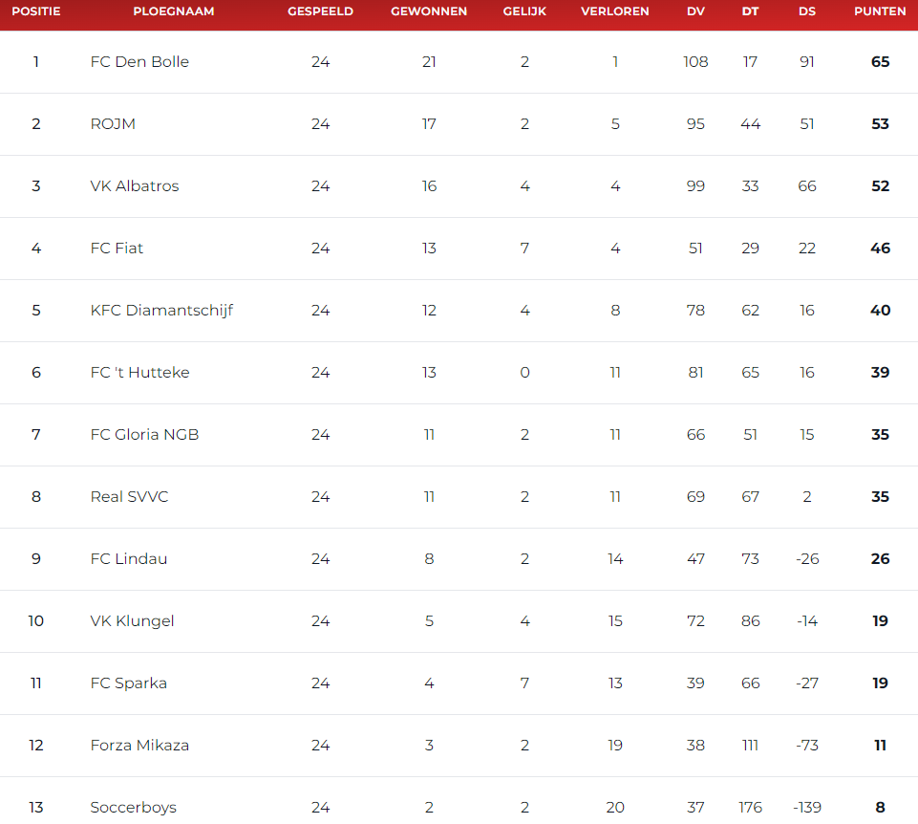Click the PUNTEN column header

click(x=880, y=11)
